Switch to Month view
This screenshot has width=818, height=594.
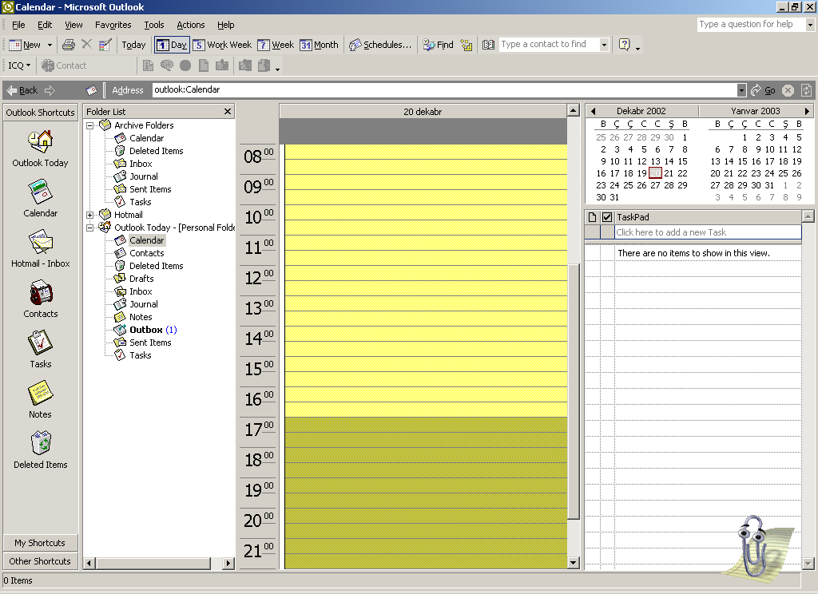click(x=320, y=45)
